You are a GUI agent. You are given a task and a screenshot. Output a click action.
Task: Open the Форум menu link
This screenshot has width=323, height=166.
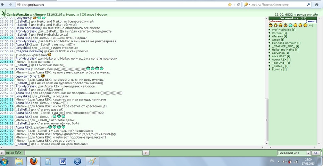[x=102, y=15]
